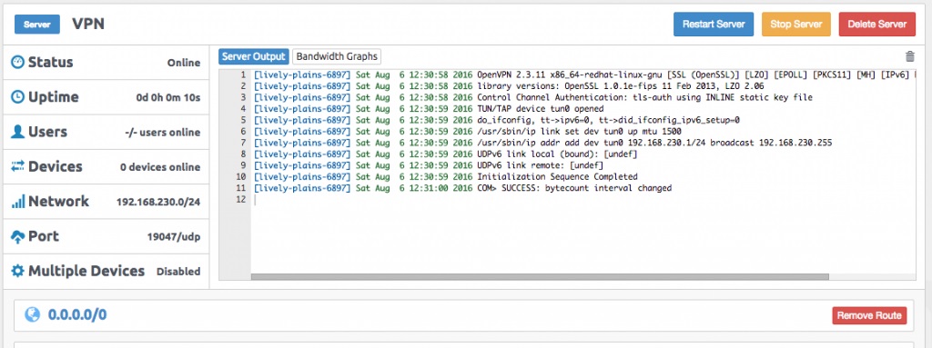Switch to the Server Output tab
The image size is (932, 348).
click(x=254, y=56)
